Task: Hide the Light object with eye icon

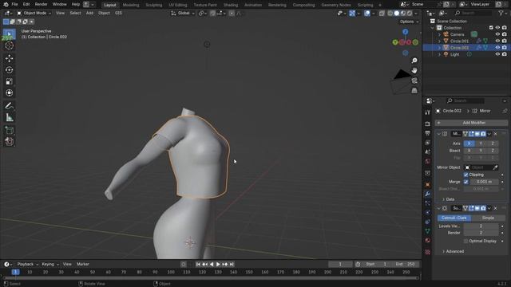Action: 497,54
